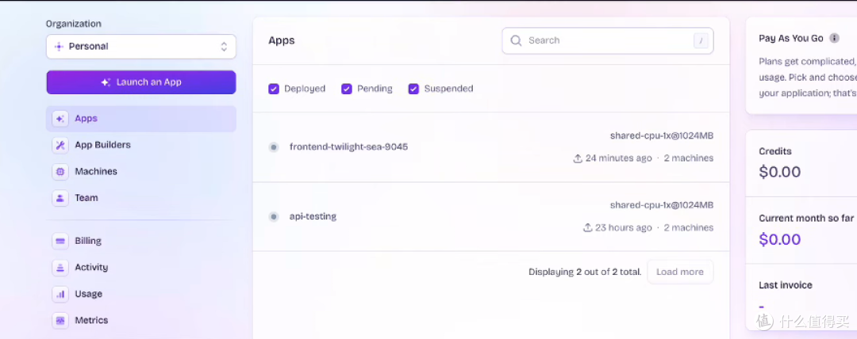Click the magnifier icon in search box
Image resolution: width=857 pixels, height=339 pixels.
click(x=516, y=40)
